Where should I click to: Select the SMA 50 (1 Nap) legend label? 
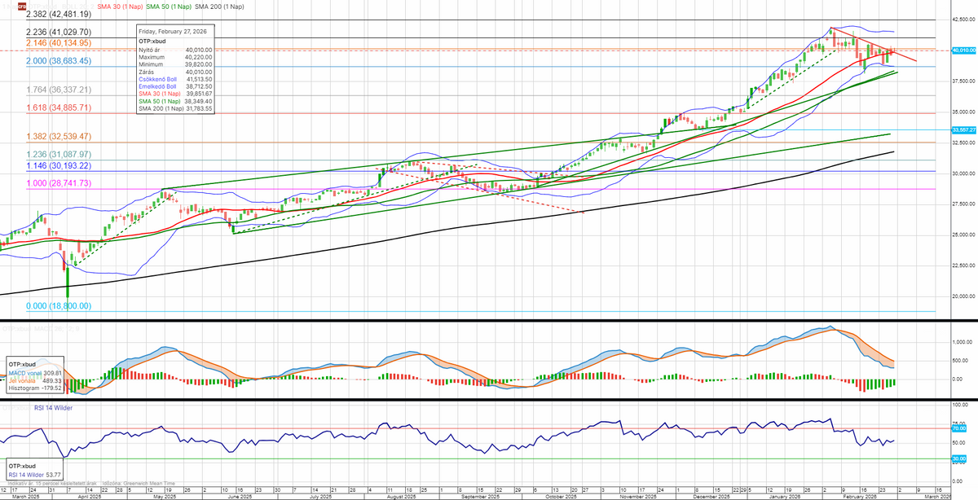click(x=168, y=7)
